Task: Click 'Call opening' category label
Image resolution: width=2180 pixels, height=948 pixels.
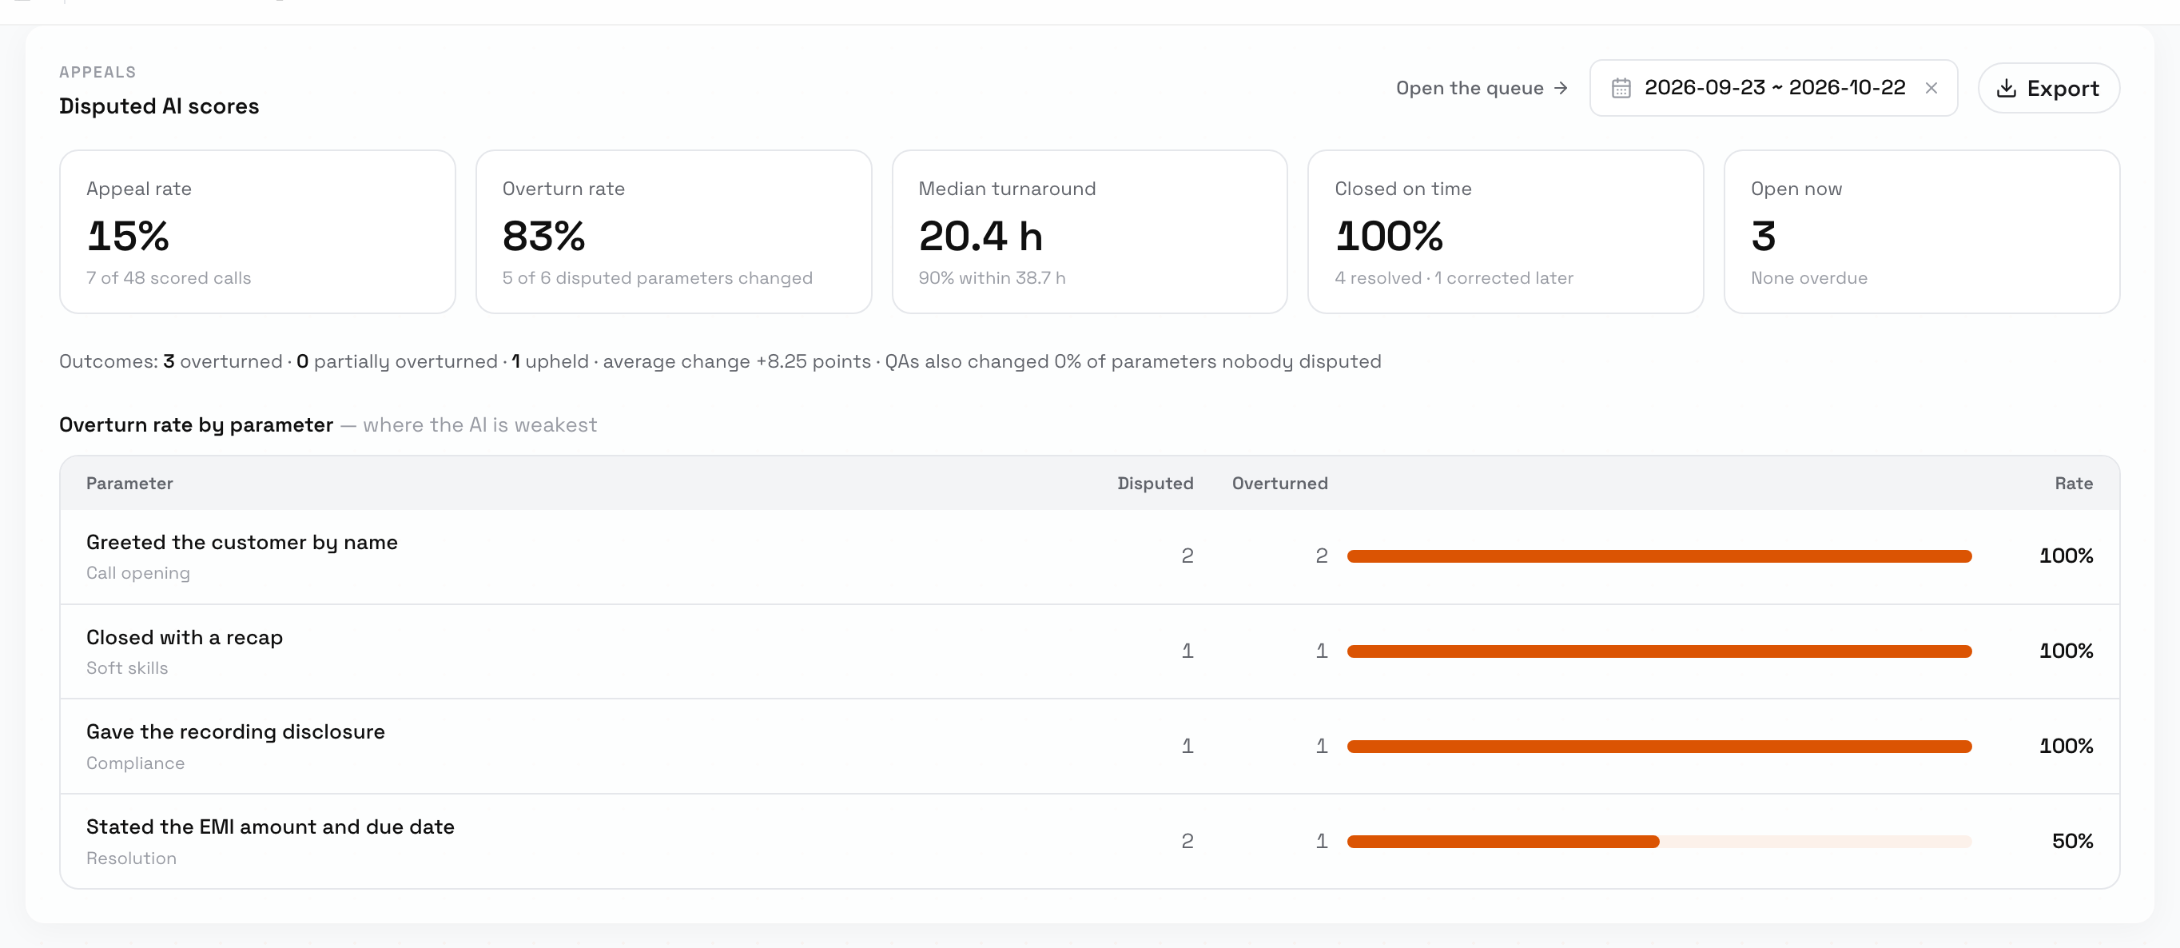Action: (x=138, y=573)
